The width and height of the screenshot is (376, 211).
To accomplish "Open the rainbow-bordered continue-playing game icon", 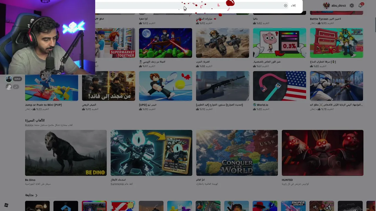I will (x=94, y=206).
